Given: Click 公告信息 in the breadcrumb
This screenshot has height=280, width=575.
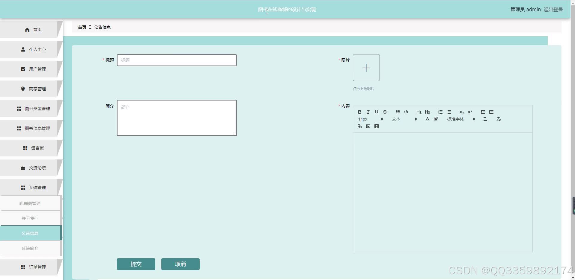Looking at the screenshot, I should click(103, 27).
